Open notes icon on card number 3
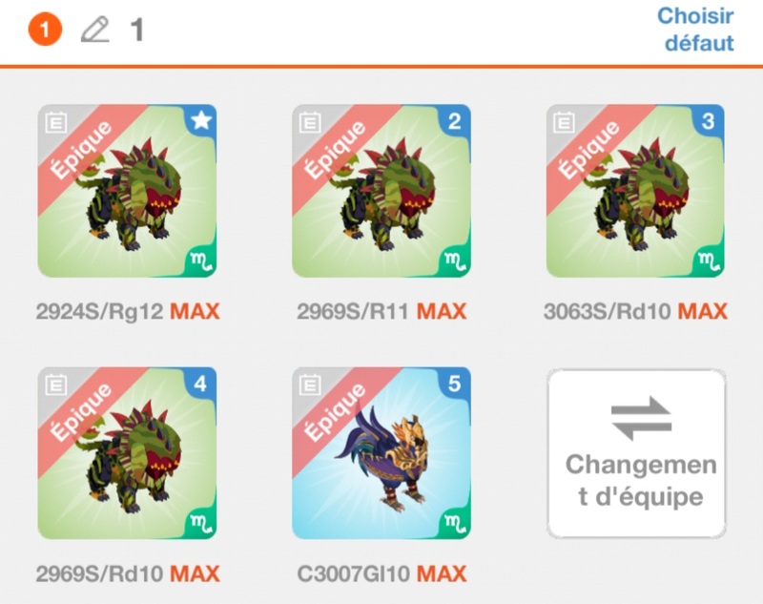Screen dimensions: 763x604 (x=564, y=123)
